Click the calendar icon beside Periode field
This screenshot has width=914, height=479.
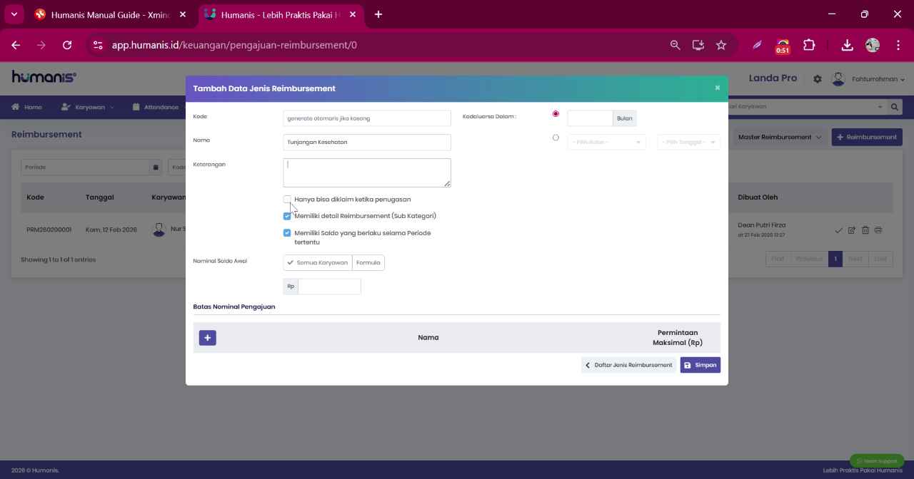pos(156,168)
